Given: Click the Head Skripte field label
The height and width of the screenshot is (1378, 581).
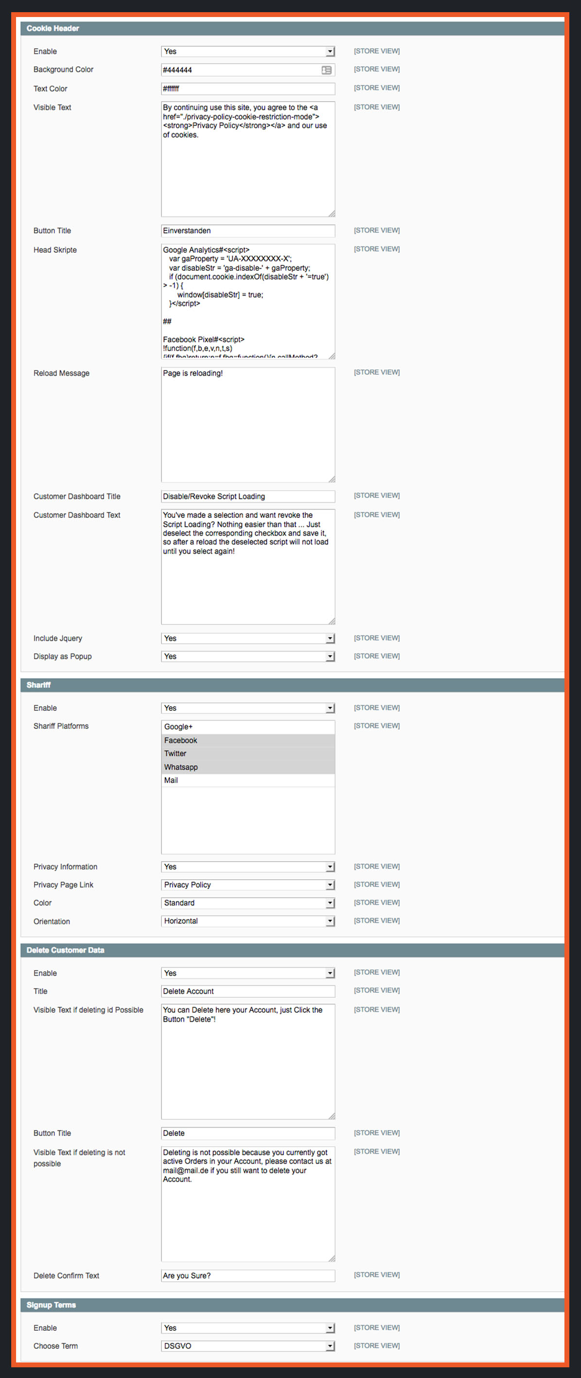Looking at the screenshot, I should (x=55, y=250).
